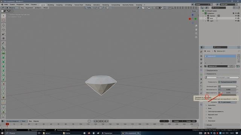Toggle Collection exclude checkbox in outliner
241x135 pixels.
[x=233, y=13]
